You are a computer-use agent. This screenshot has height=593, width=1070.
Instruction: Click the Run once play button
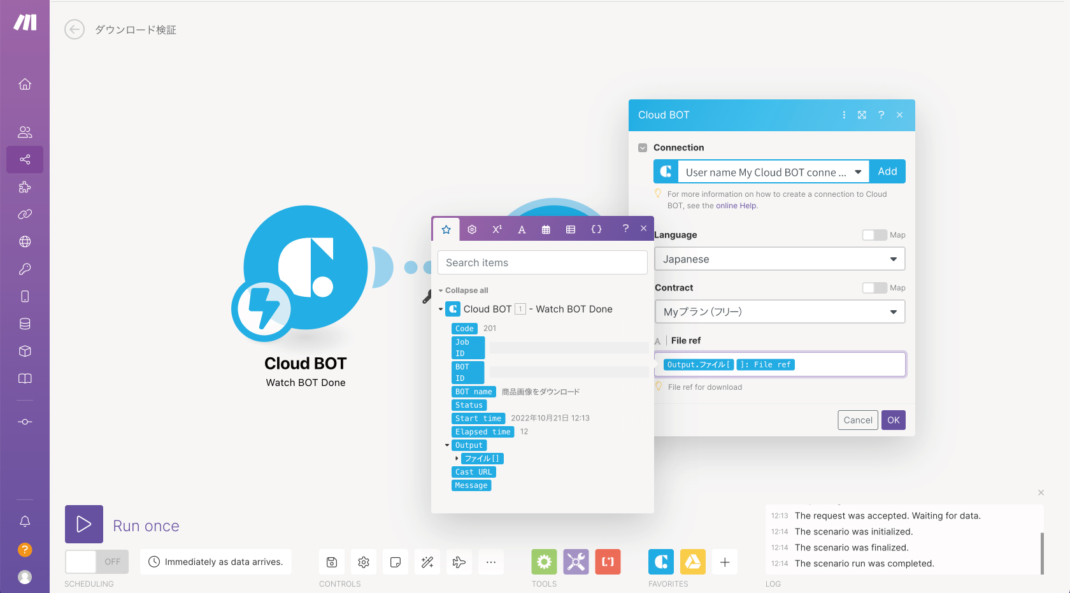click(x=84, y=524)
